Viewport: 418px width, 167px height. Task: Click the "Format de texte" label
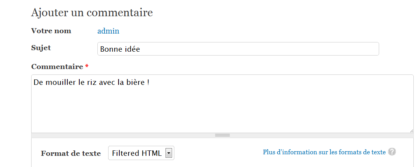(x=71, y=154)
